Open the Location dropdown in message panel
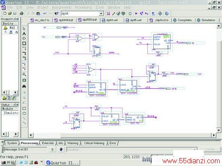The height and width of the screenshot is (166, 222). (194, 150)
